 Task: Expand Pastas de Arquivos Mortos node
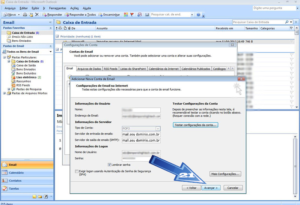pyautogui.click(x=4, y=93)
